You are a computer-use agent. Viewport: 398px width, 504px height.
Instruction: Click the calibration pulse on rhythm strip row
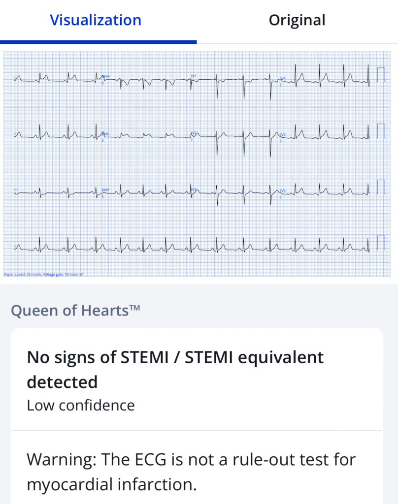click(x=381, y=243)
